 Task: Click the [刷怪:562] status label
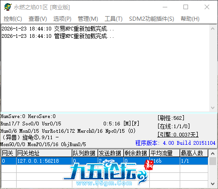tap(171, 118)
